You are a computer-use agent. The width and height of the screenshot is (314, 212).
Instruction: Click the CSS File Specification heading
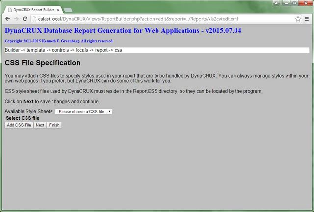[x=43, y=63]
